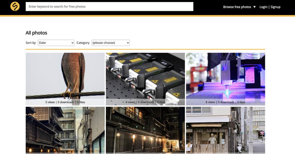Screen dimensions: 295x154
Task: Open the hawk on wire photo
Action: [x=65, y=76]
